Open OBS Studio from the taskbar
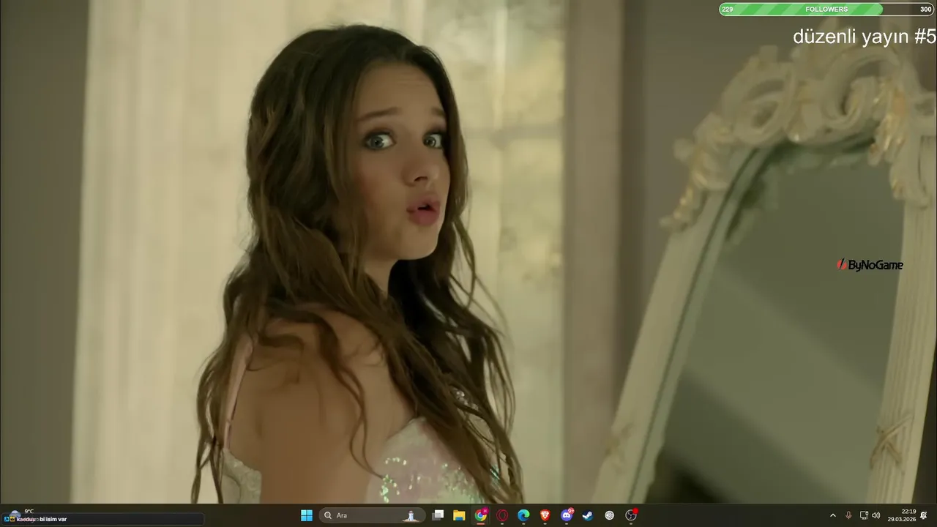Viewport: 937px width, 527px height. [631, 515]
